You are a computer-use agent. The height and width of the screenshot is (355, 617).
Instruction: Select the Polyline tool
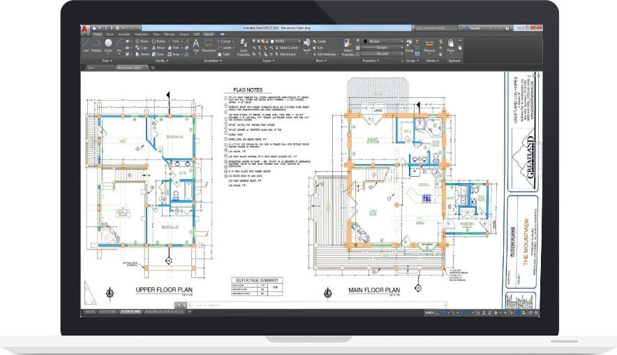click(96, 45)
